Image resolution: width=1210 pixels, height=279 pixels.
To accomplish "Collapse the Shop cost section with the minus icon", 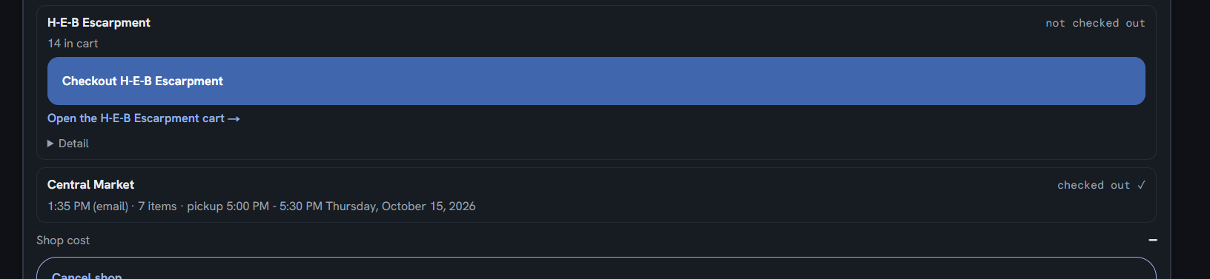I will point(1153,240).
